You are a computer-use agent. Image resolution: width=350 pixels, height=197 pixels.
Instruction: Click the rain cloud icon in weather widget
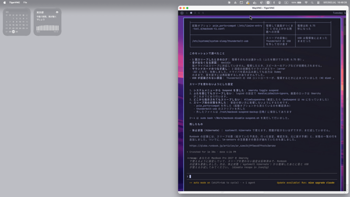click(x=57, y=12)
